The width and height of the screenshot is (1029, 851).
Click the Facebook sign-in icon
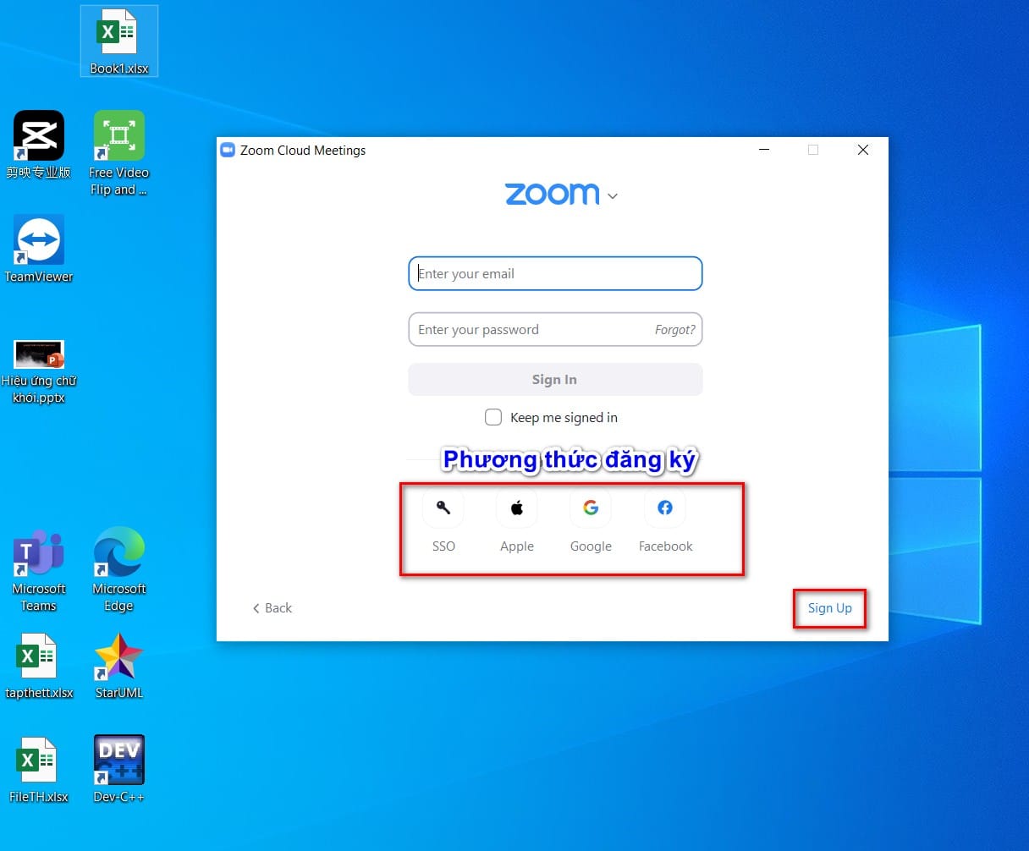665,508
